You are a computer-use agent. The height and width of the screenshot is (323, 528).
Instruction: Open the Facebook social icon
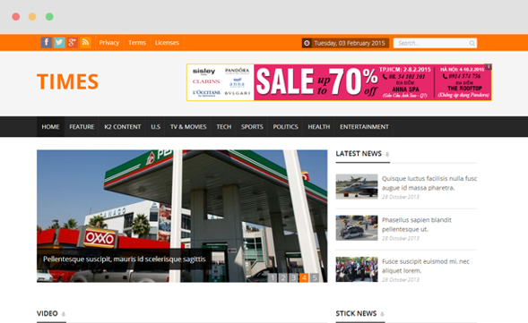tap(47, 43)
